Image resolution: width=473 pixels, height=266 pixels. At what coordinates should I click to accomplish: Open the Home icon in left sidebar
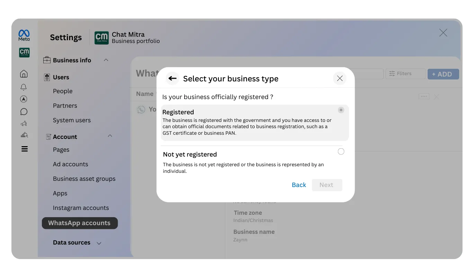point(24,73)
